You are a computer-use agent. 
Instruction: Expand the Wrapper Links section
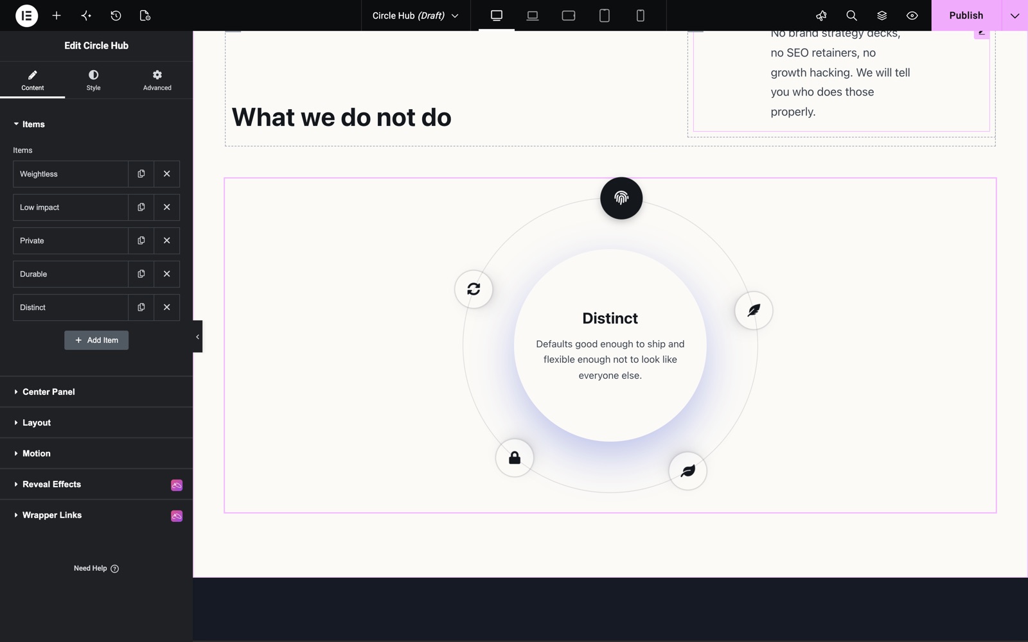96,515
